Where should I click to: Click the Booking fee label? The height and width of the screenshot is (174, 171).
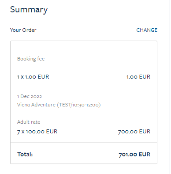[x=31, y=59]
